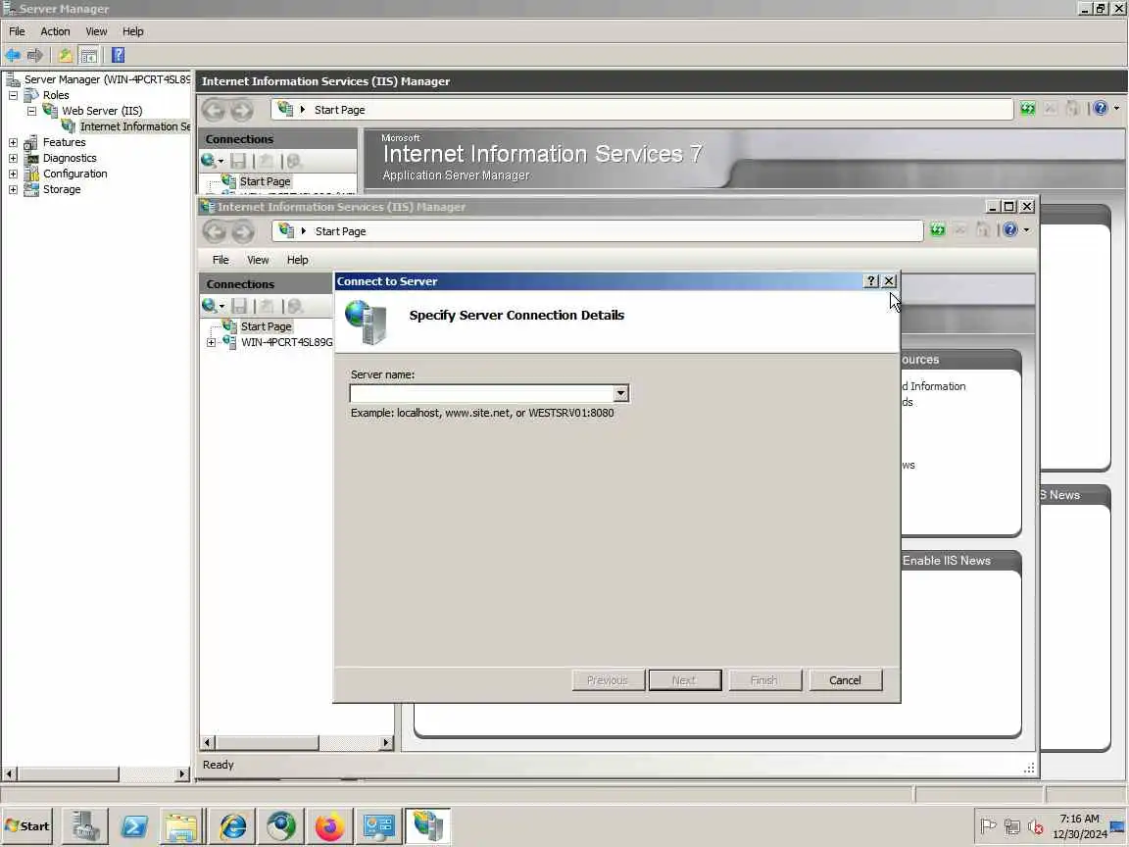This screenshot has height=847, width=1129.
Task: Open Help menu in foreground IIS Manager
Action: [x=297, y=260]
